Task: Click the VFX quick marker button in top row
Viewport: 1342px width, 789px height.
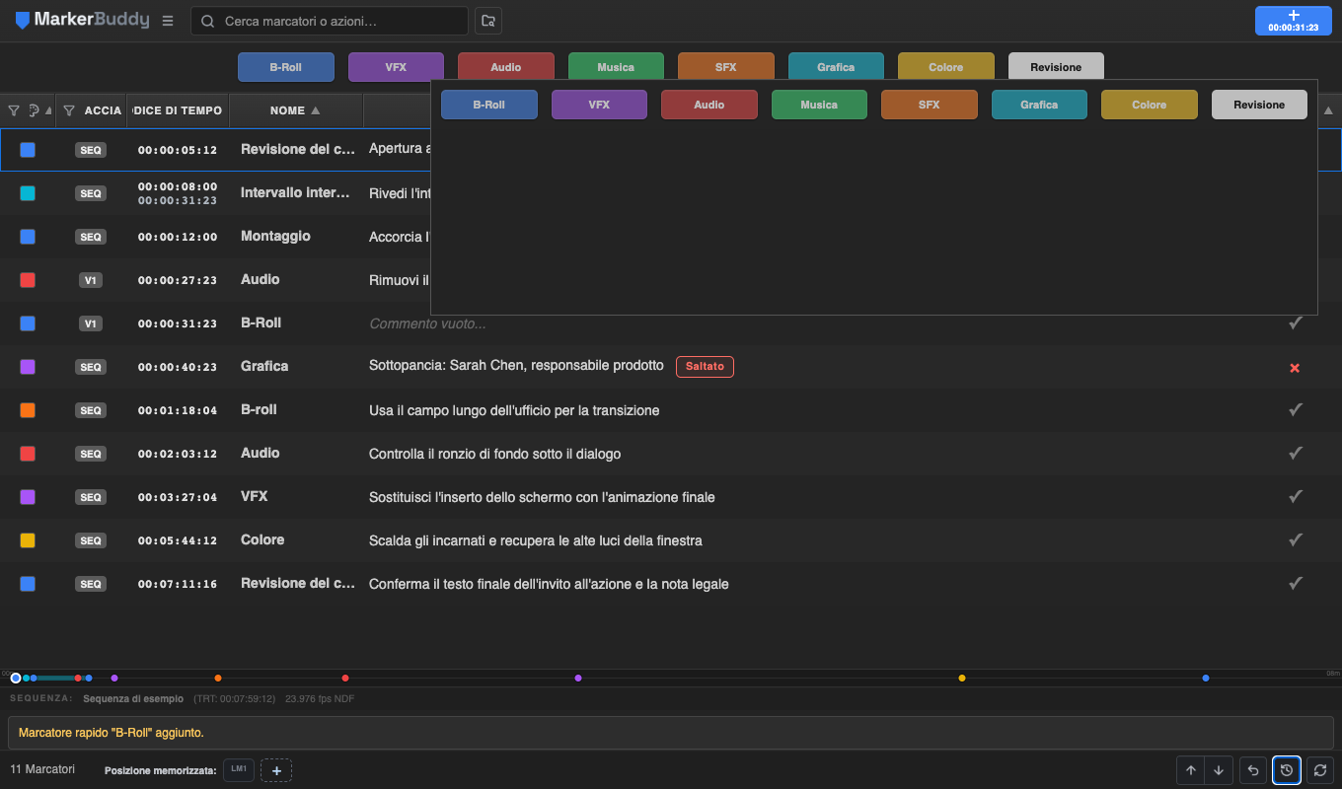Action: click(396, 67)
